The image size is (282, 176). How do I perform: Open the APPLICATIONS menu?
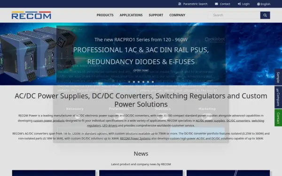click(131, 15)
